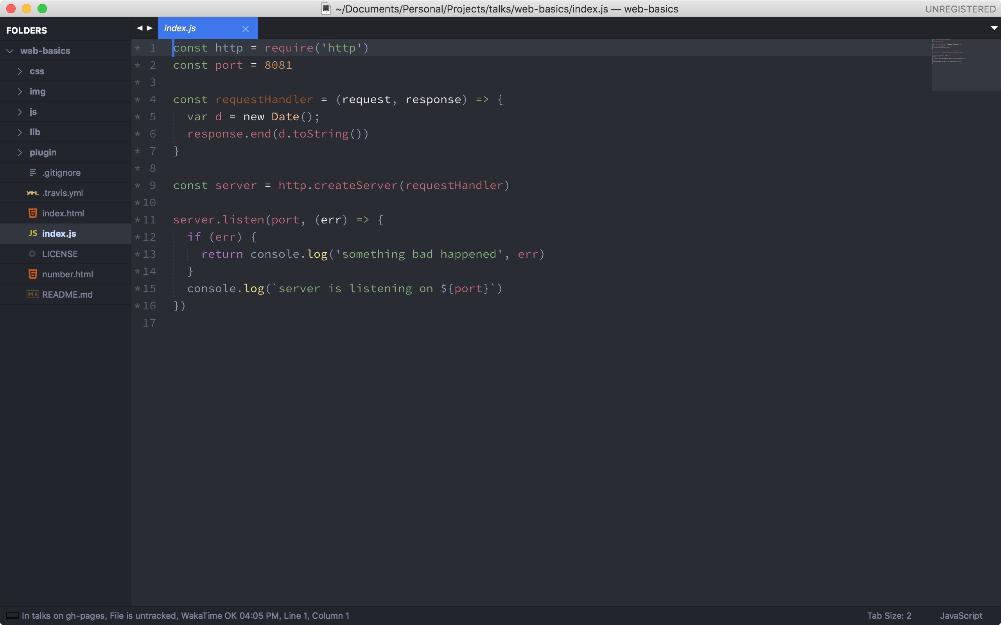Expand the plugin folder

point(20,152)
